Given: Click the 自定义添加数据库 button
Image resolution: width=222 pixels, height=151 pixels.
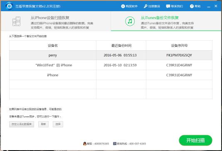Looking at the screenshot, I should [x=22, y=124].
